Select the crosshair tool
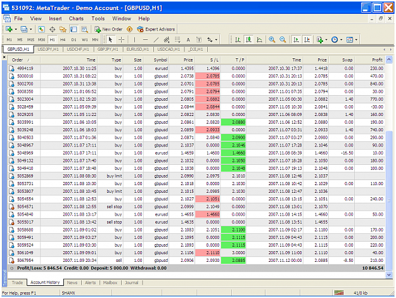Screen dimensions: 396x298 pyautogui.click(x=122, y=40)
